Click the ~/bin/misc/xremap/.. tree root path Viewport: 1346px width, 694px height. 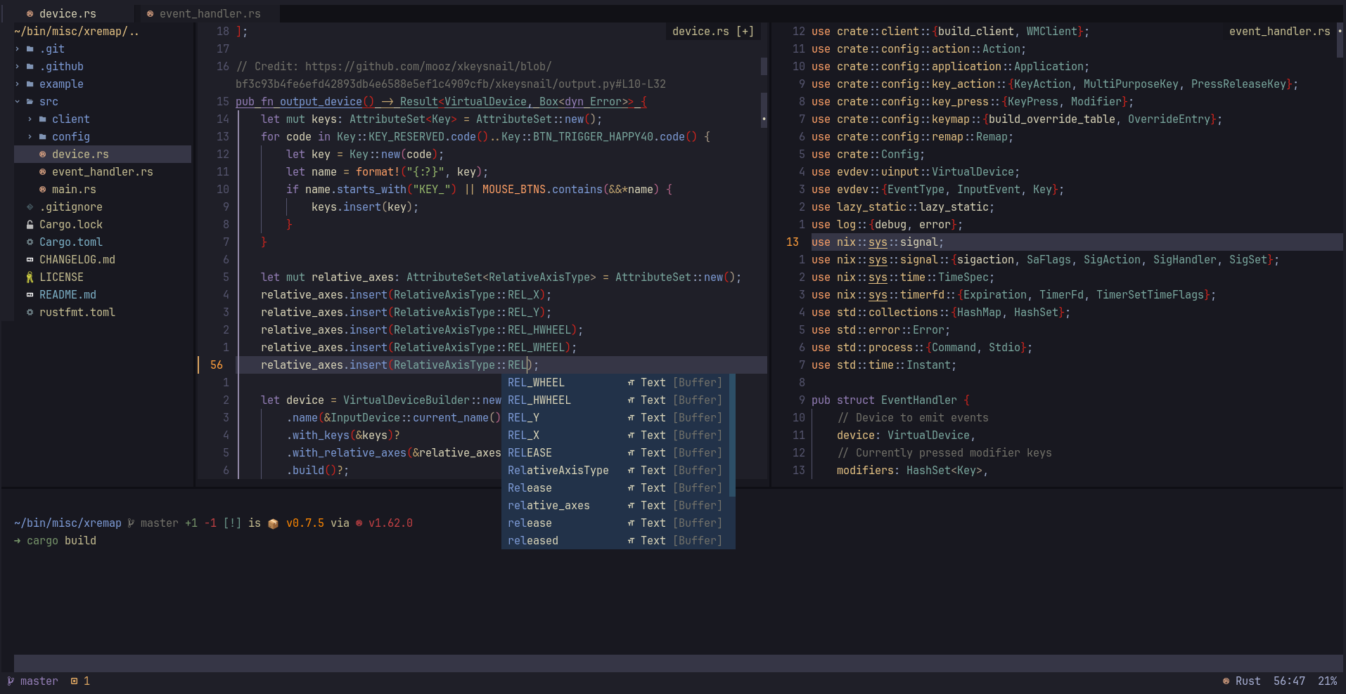tap(77, 31)
